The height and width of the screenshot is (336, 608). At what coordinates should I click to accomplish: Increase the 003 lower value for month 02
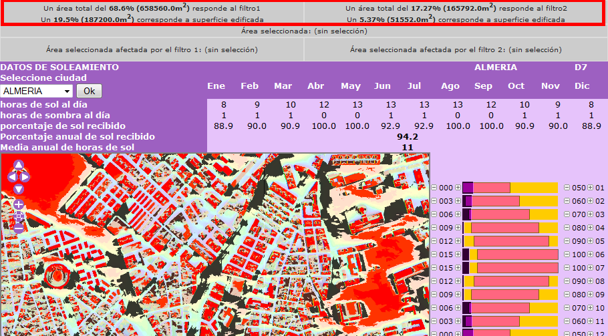pyautogui.click(x=458, y=201)
